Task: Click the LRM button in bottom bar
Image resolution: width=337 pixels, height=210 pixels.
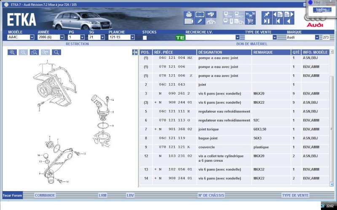Action: click(103, 195)
